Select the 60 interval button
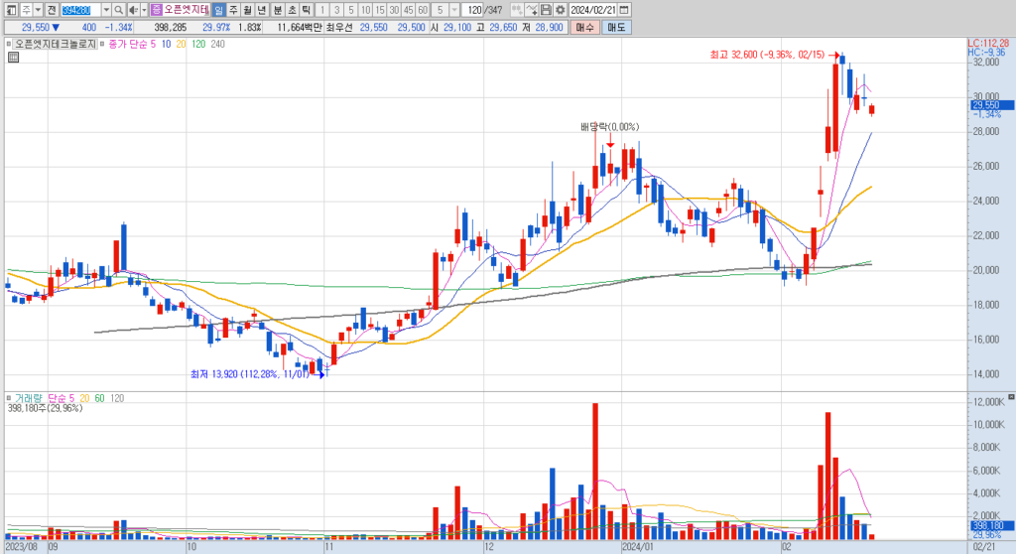 click(x=423, y=10)
